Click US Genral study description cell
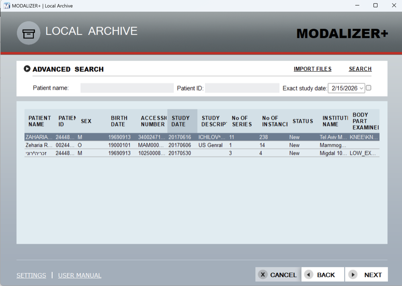 pos(211,145)
